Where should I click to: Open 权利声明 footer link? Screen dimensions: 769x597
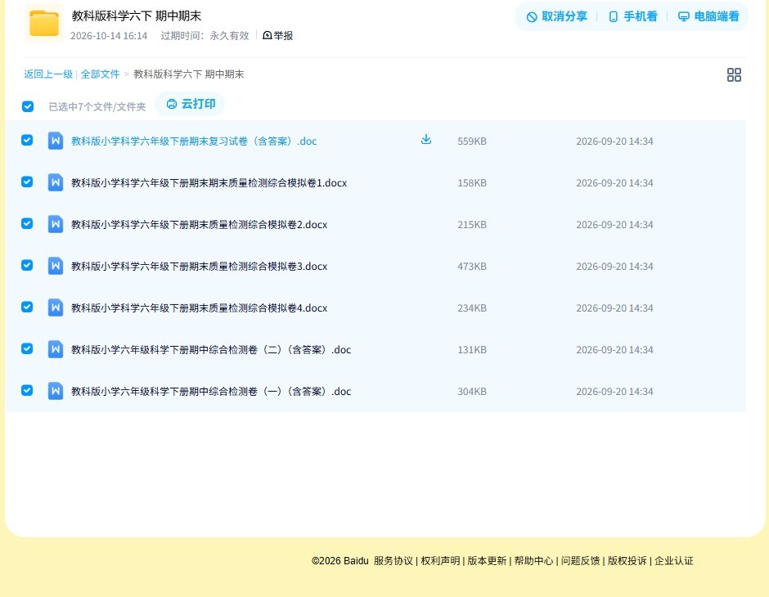click(x=440, y=561)
